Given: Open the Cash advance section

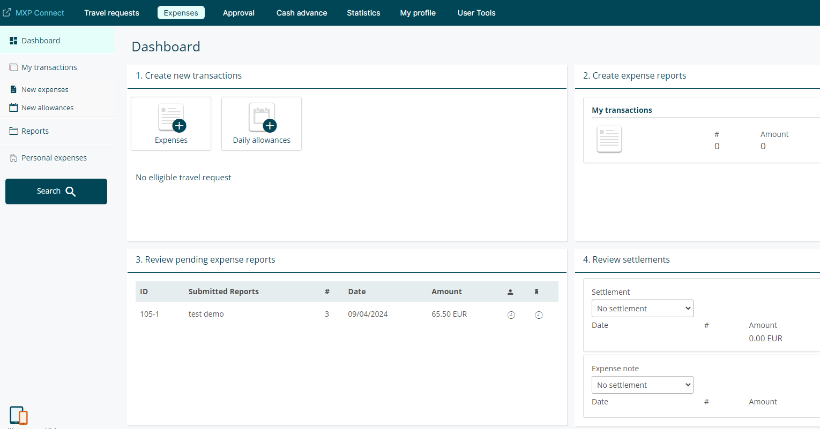Looking at the screenshot, I should 302,13.
